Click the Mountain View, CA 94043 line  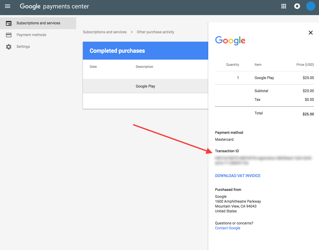[x=236, y=206]
